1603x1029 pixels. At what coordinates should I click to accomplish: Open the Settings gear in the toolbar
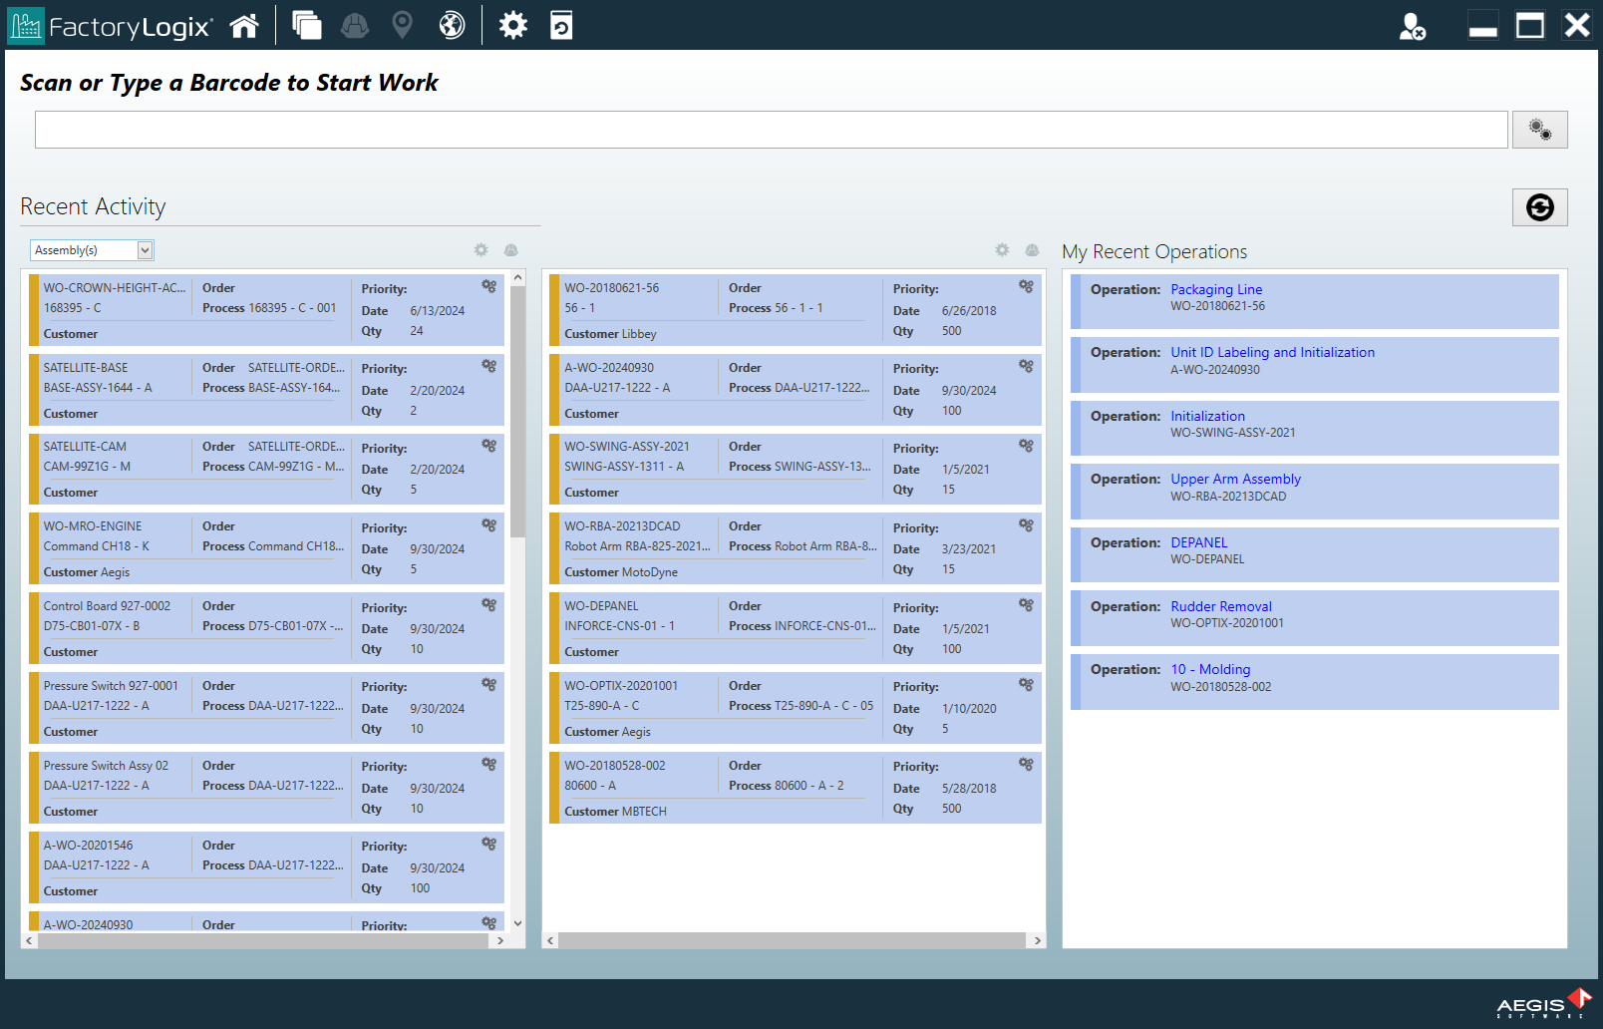[x=512, y=25]
